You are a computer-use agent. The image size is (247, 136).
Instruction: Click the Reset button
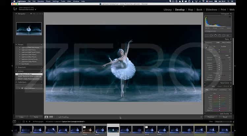coord(225,117)
